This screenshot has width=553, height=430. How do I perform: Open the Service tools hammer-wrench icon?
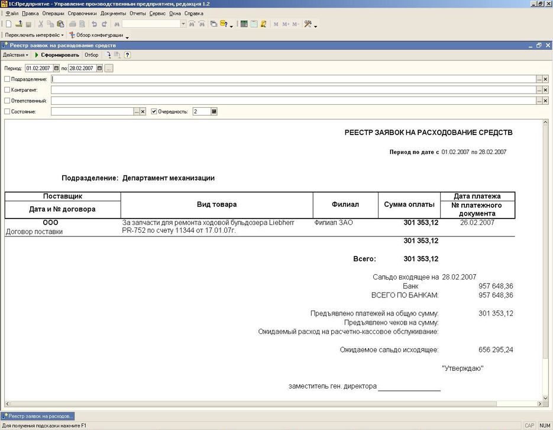[x=308, y=24]
